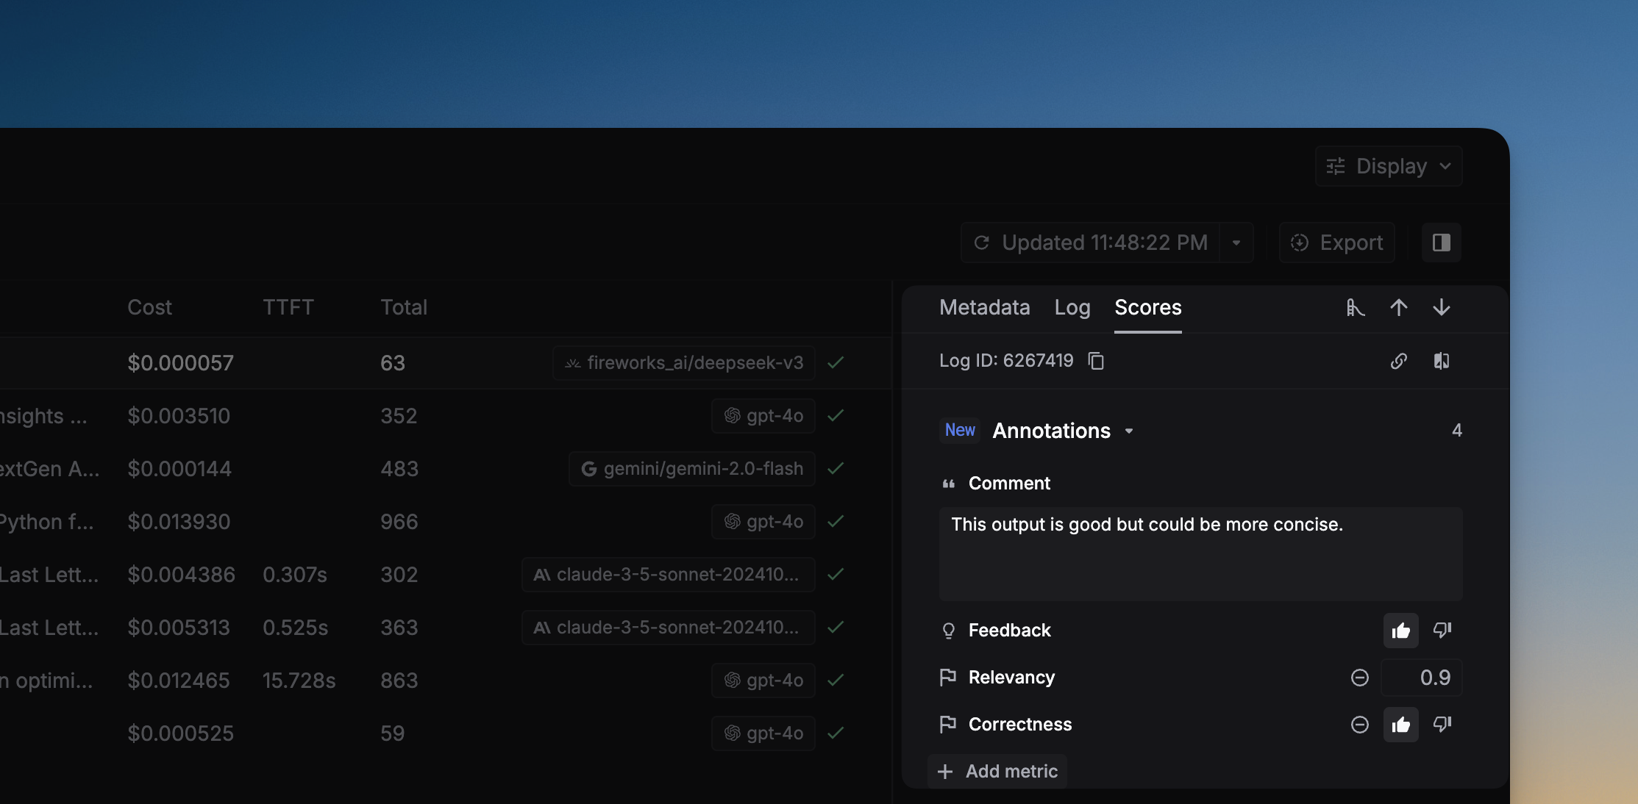Click the fireworks_ai/deepseek-v3 model tag
This screenshot has width=1638, height=804.
pos(683,363)
